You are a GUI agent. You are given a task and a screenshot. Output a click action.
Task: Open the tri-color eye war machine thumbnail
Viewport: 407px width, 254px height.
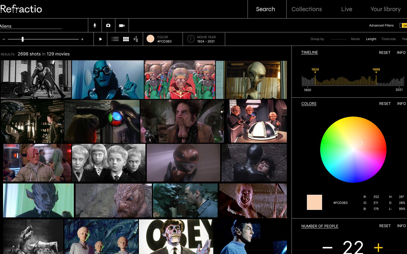click(102, 121)
